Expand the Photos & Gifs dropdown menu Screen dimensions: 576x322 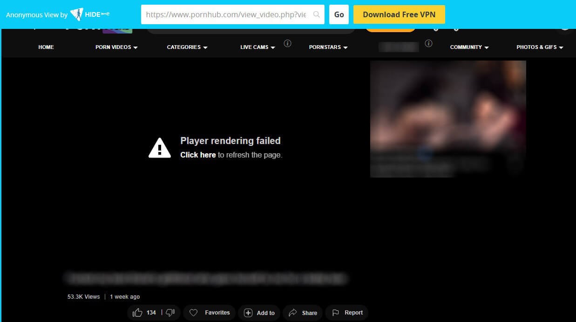point(540,47)
